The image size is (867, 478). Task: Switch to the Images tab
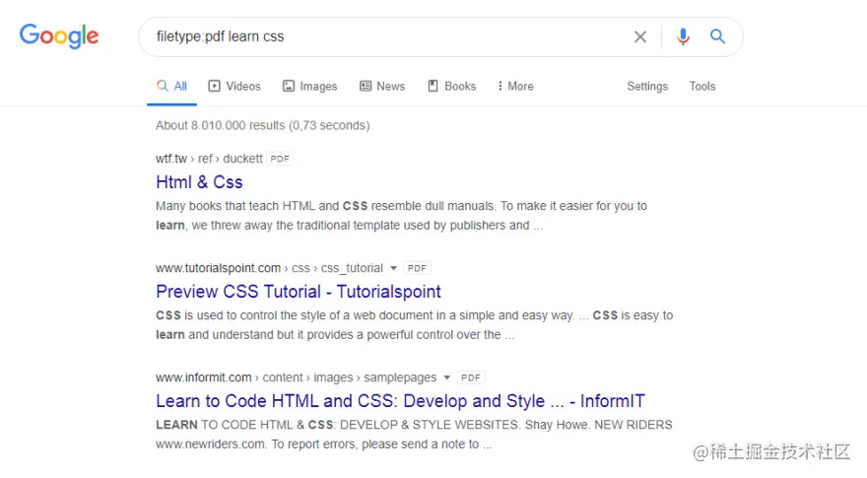point(309,87)
